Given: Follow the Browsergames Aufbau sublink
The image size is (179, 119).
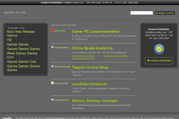Looking at the screenshot, I should pos(116,56).
